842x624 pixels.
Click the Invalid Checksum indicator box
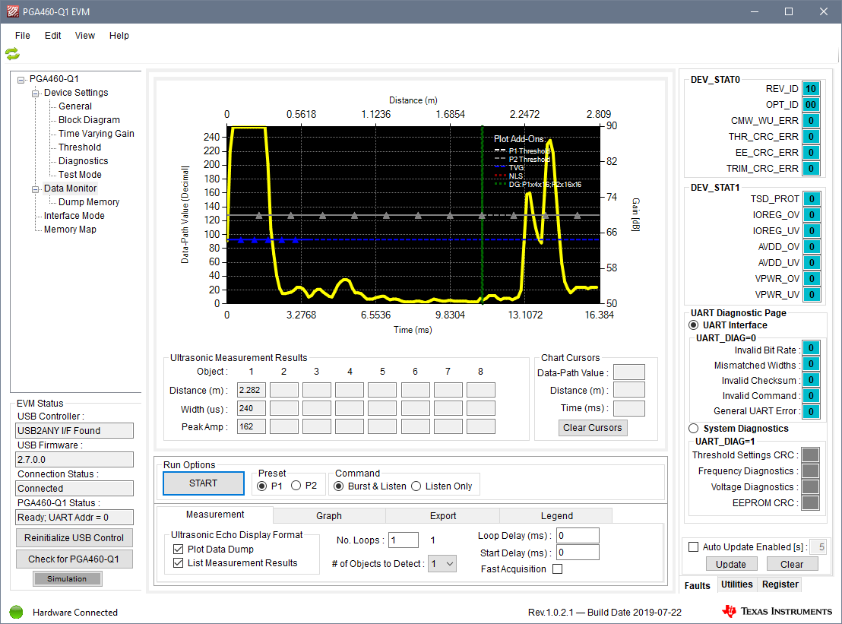(811, 380)
